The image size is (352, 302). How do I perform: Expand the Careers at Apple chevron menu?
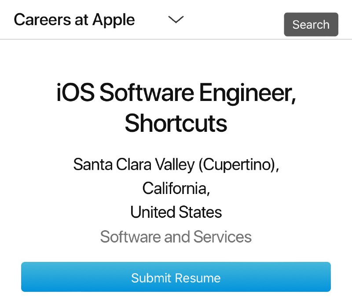pos(176,19)
